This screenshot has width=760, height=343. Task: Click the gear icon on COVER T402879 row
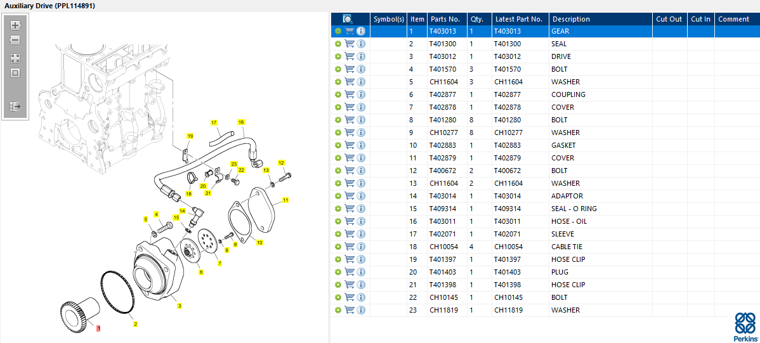(338, 158)
